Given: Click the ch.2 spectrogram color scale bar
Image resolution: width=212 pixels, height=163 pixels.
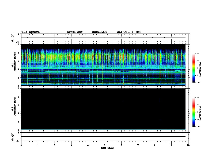Looking at the screenshot, I should [x=194, y=112].
